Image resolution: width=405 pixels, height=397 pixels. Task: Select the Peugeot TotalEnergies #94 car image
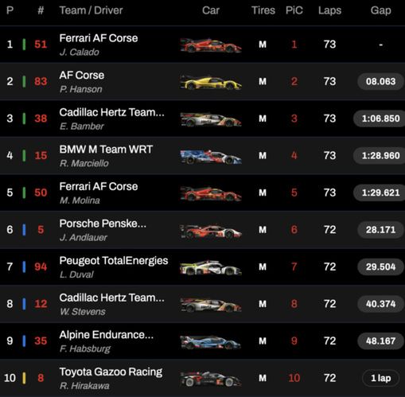click(211, 267)
